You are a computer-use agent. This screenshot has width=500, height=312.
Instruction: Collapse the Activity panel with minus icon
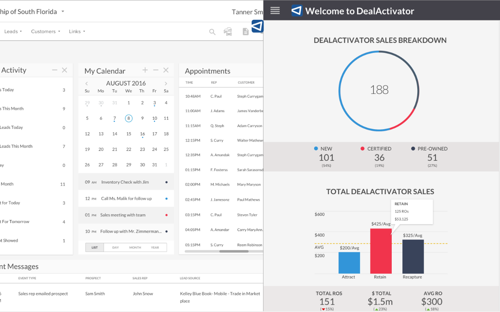55,70
